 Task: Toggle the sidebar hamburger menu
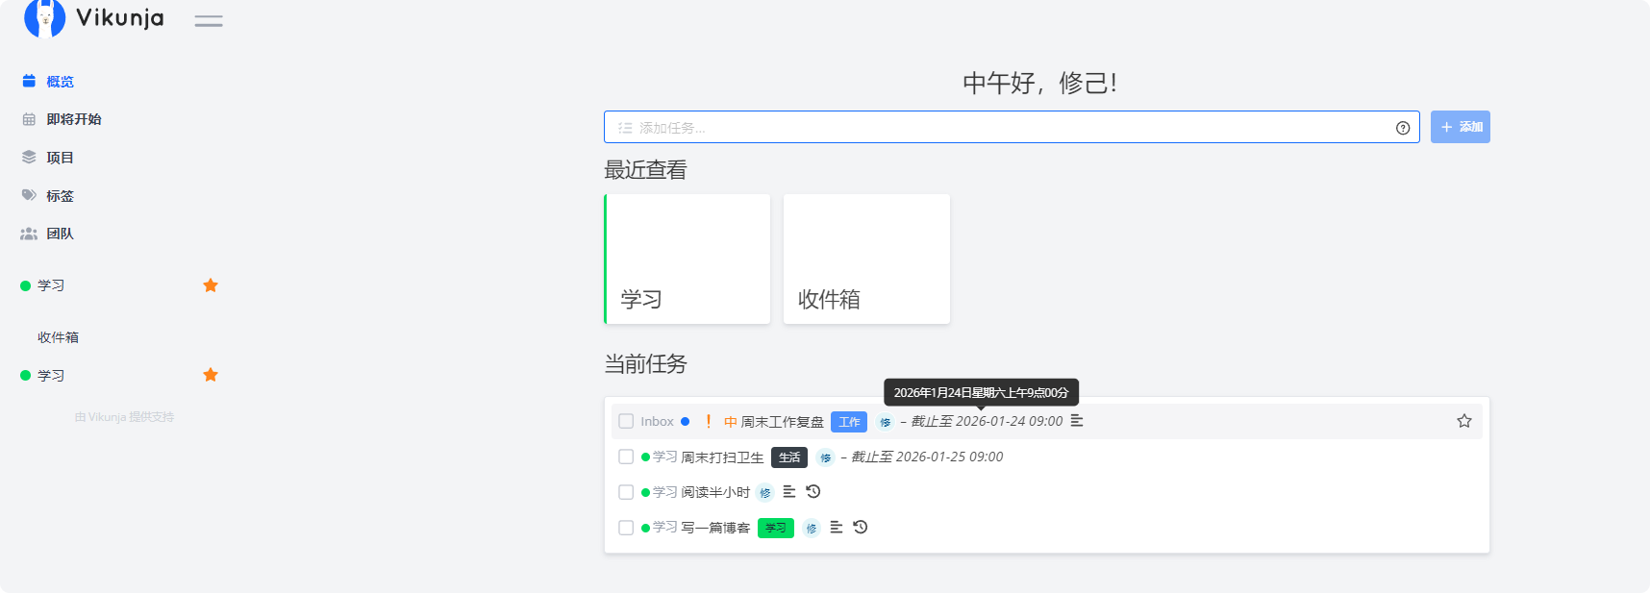pos(208,21)
